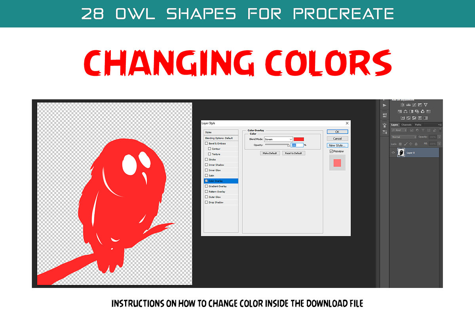Viewport: 475px width, 316px height.
Task: Uncheck the Color Overlay checkbox
Action: (x=206, y=181)
